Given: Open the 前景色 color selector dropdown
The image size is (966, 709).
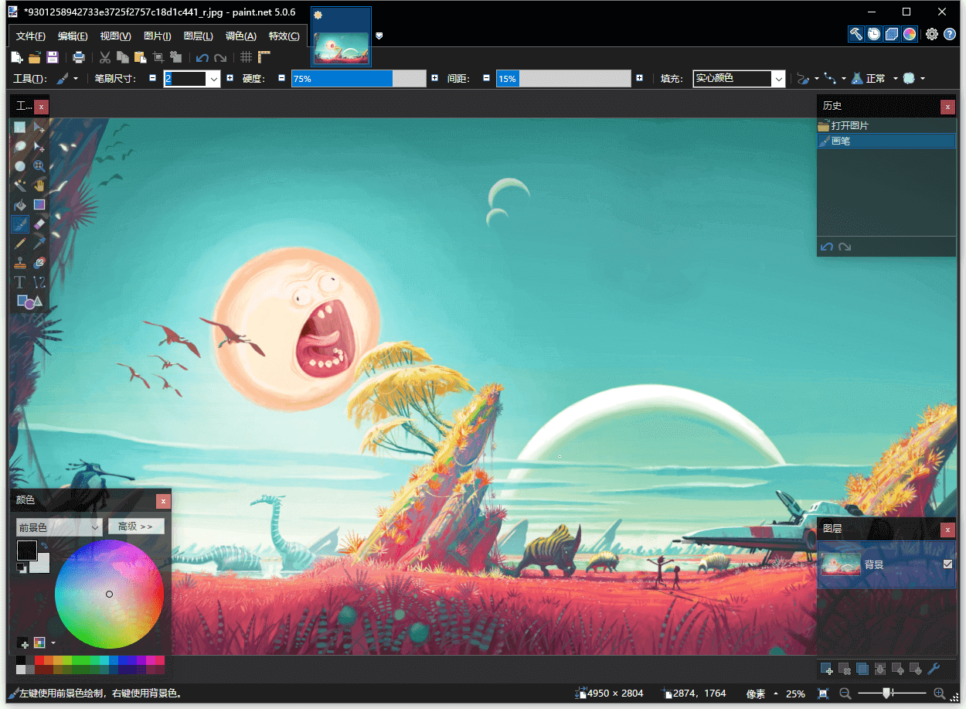Looking at the screenshot, I should [60, 527].
